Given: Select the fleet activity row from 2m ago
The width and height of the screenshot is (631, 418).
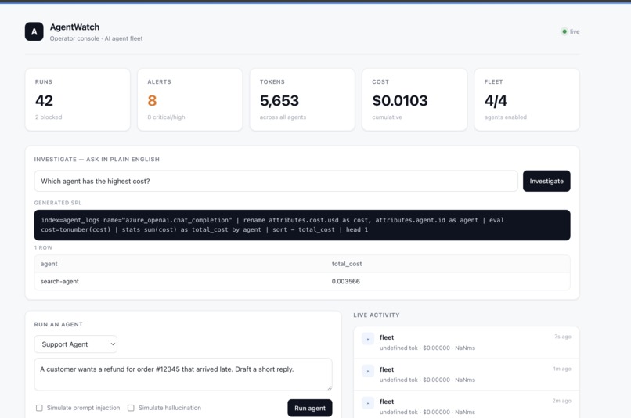Looking at the screenshot, I should pyautogui.click(x=467, y=406).
